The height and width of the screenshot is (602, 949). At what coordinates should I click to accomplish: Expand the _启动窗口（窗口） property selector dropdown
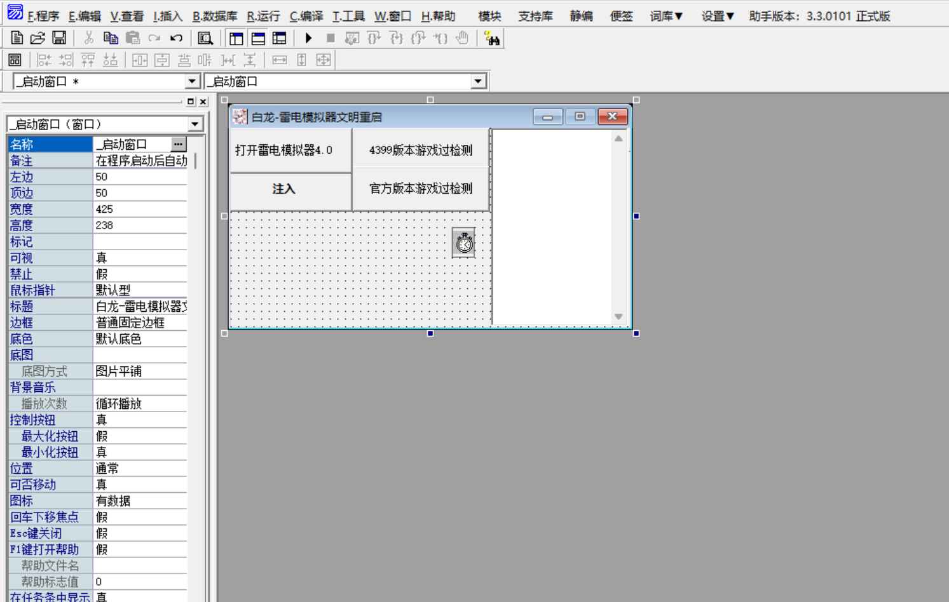pyautogui.click(x=195, y=124)
